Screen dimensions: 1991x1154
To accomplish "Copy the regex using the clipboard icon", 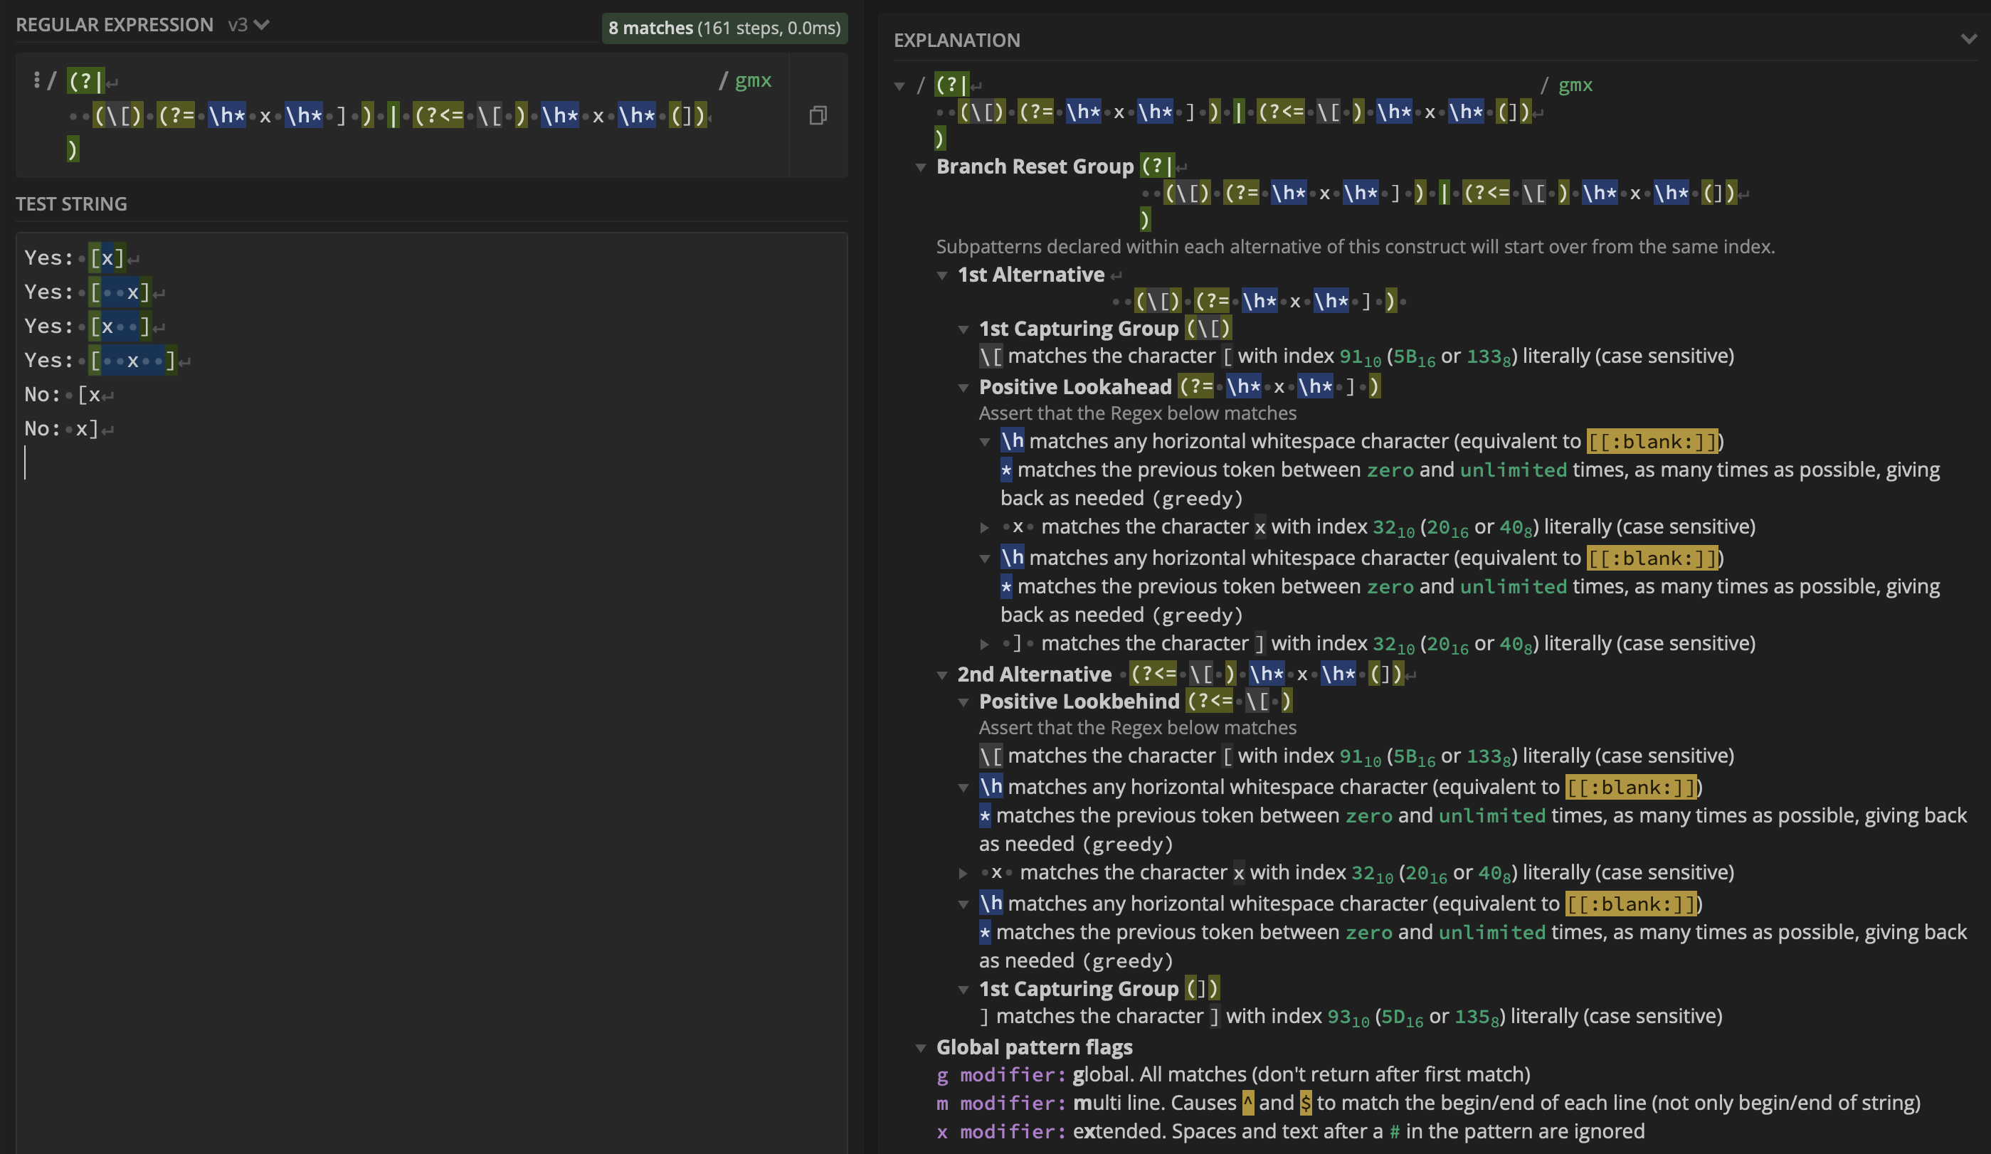I will coord(818,115).
